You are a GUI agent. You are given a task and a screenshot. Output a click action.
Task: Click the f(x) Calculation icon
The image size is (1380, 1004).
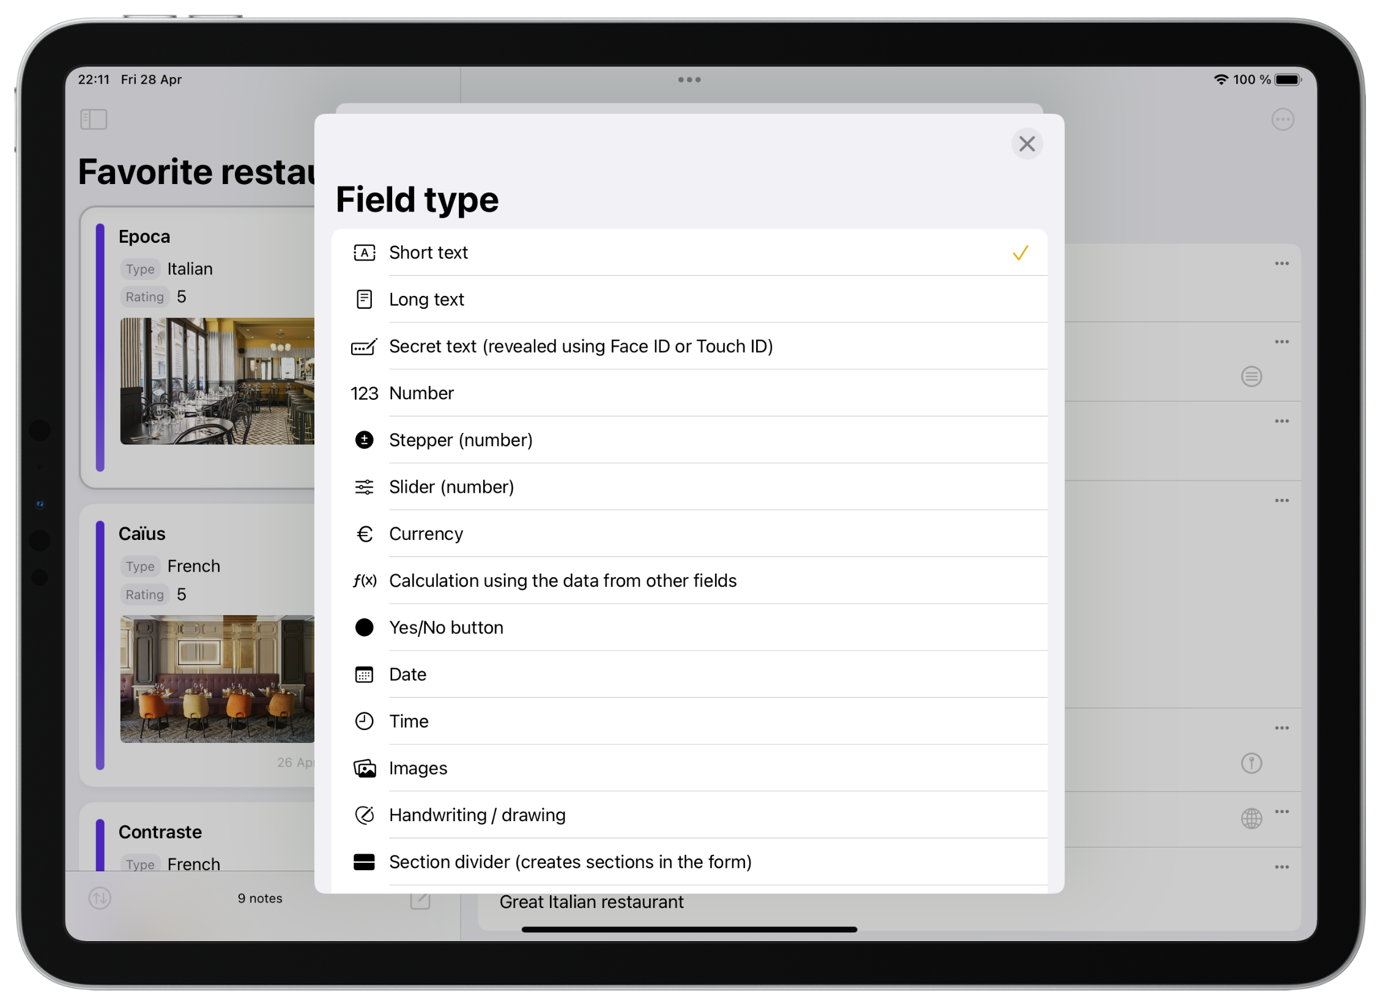364,581
